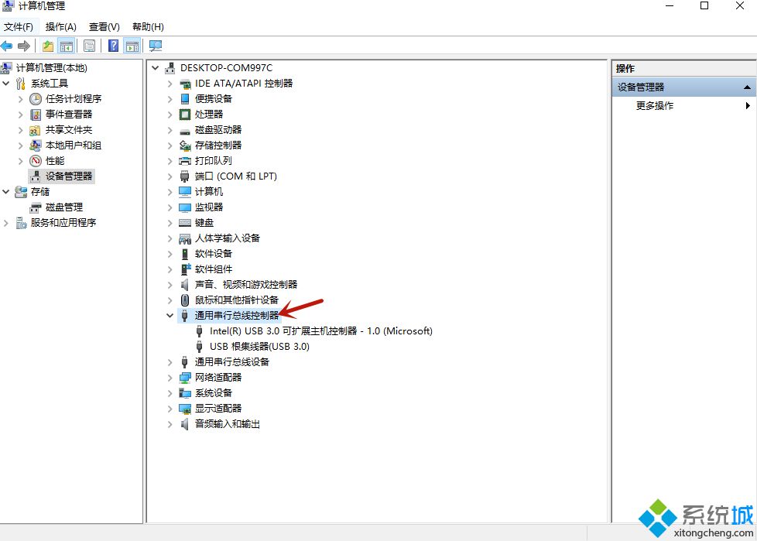Click the 任务计划程序 clock icon
Image resolution: width=757 pixels, height=541 pixels.
pyautogui.click(x=36, y=98)
